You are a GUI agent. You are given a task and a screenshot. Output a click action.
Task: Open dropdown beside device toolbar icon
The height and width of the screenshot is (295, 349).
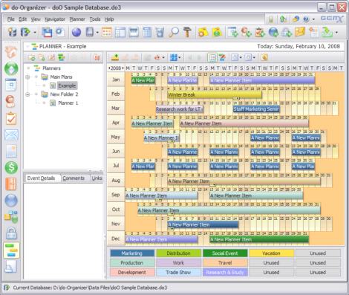(97, 32)
